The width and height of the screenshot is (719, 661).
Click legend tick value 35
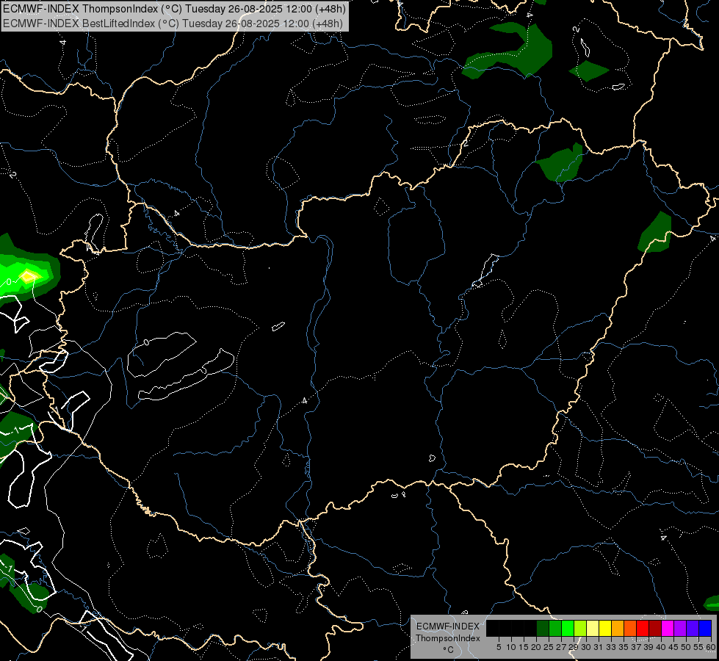tap(624, 647)
